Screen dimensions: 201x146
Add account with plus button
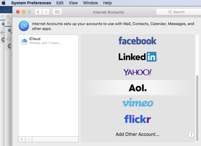pos(22,139)
